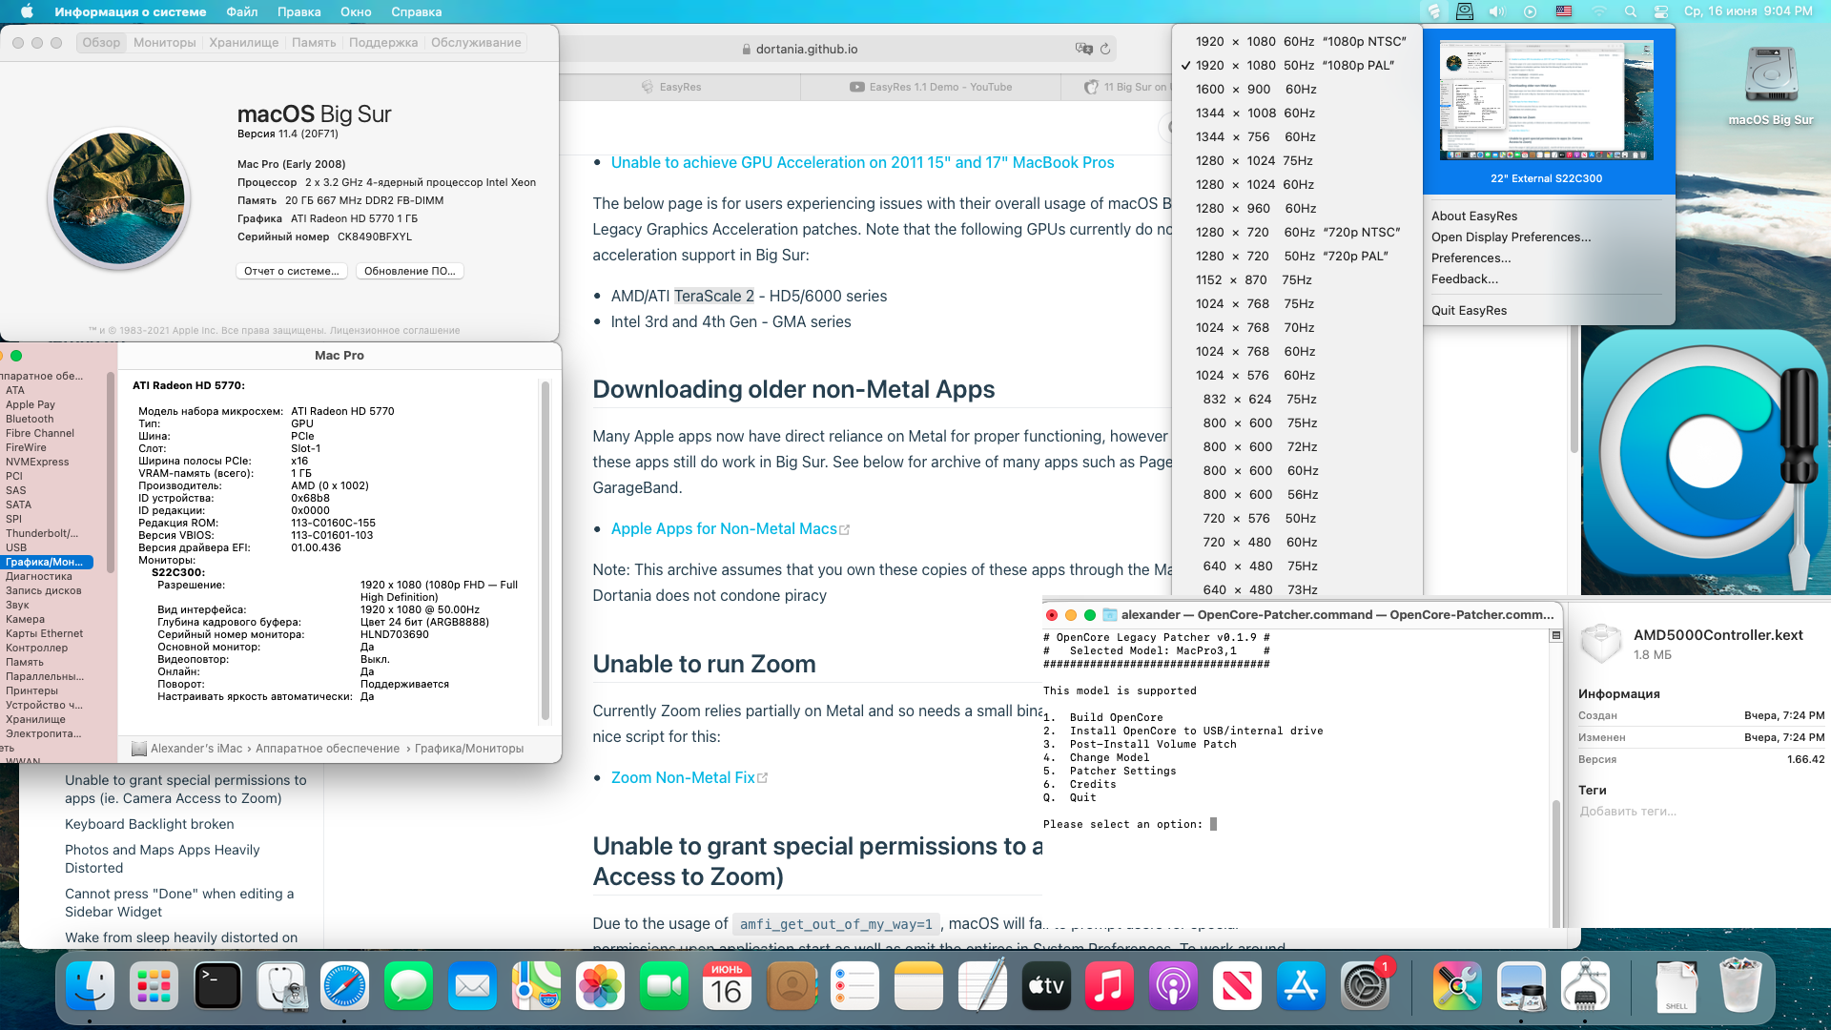The width and height of the screenshot is (1831, 1030).
Task: Open the volume control in menu bar
Action: click(1497, 11)
